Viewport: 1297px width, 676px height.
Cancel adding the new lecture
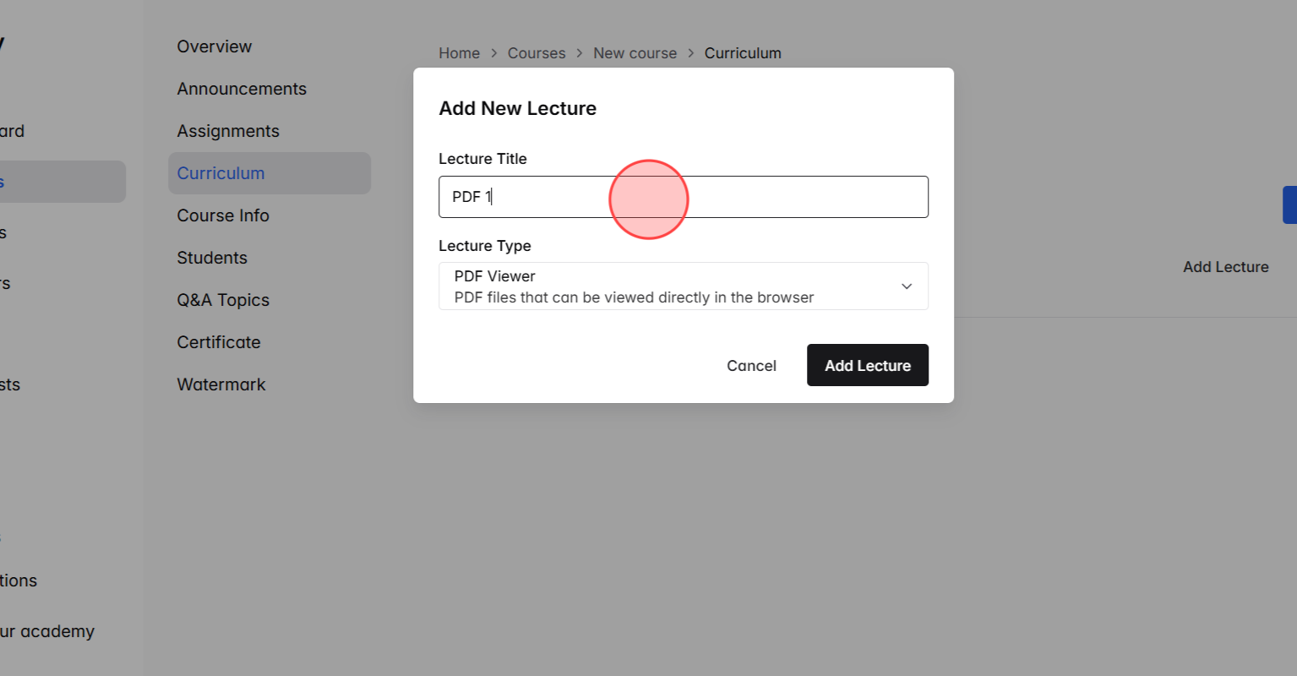(x=751, y=365)
